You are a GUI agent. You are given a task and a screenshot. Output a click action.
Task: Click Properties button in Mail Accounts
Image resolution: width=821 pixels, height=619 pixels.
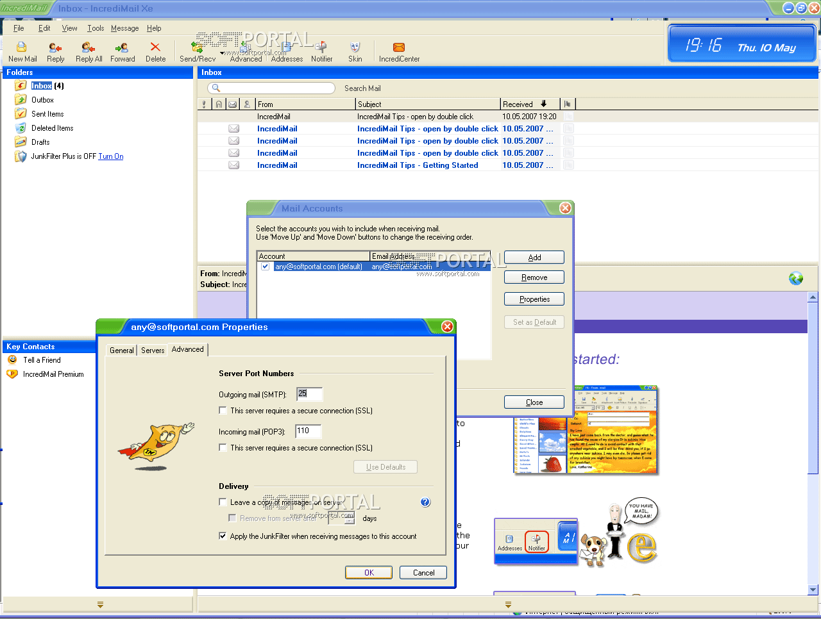click(534, 299)
